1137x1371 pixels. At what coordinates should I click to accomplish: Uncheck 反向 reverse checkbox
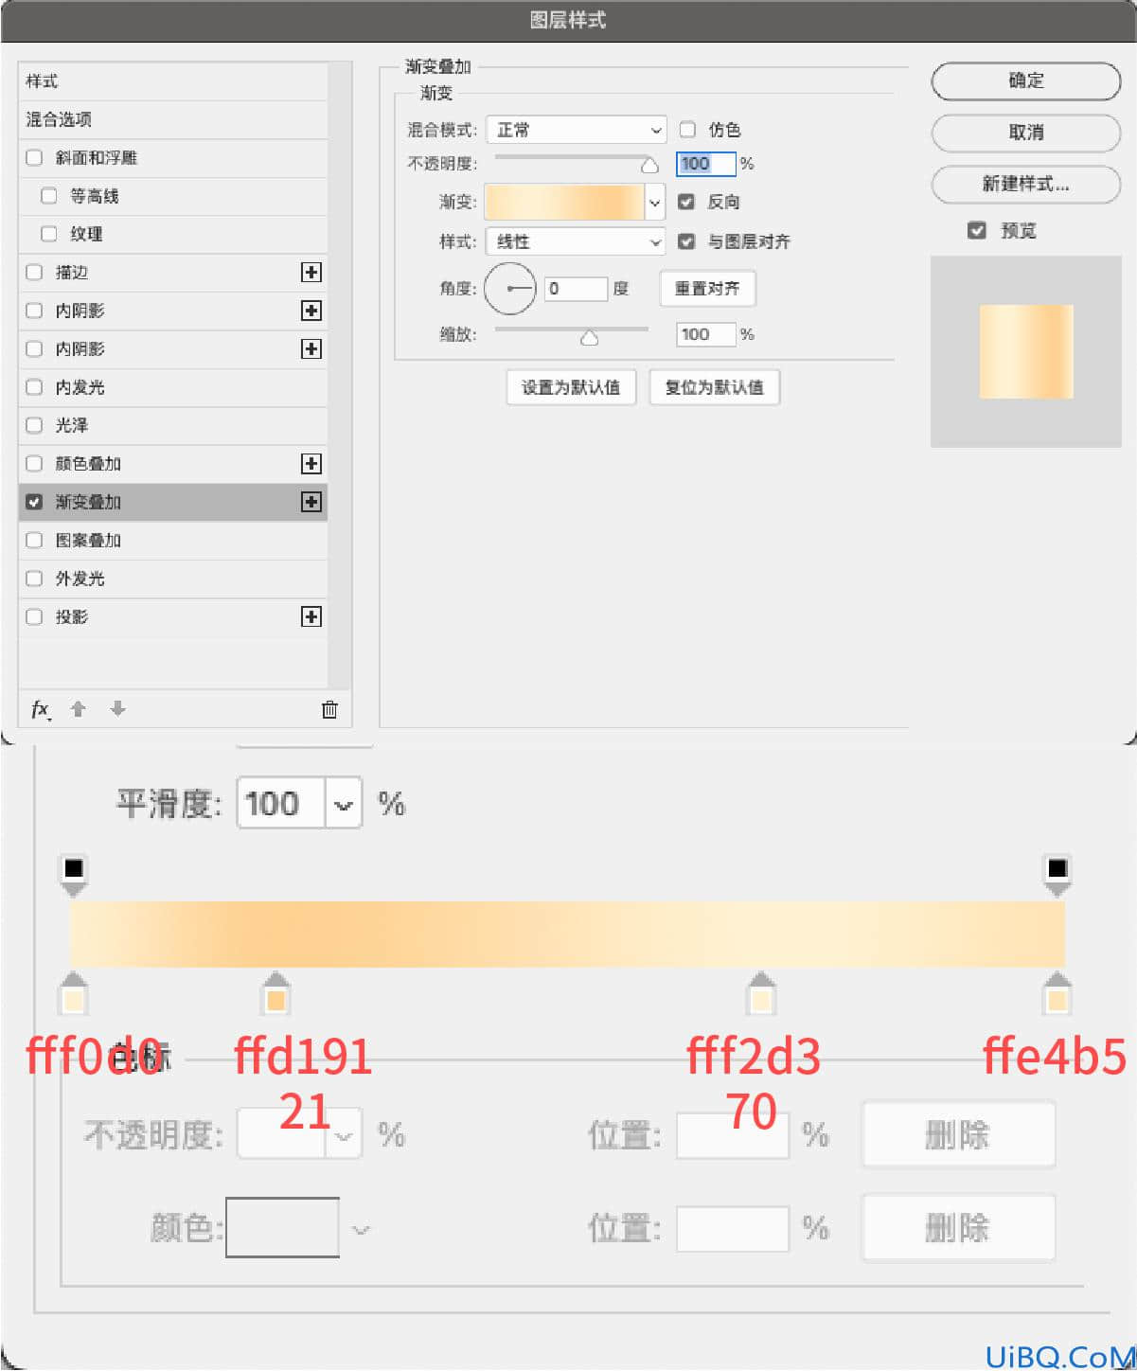pos(687,202)
